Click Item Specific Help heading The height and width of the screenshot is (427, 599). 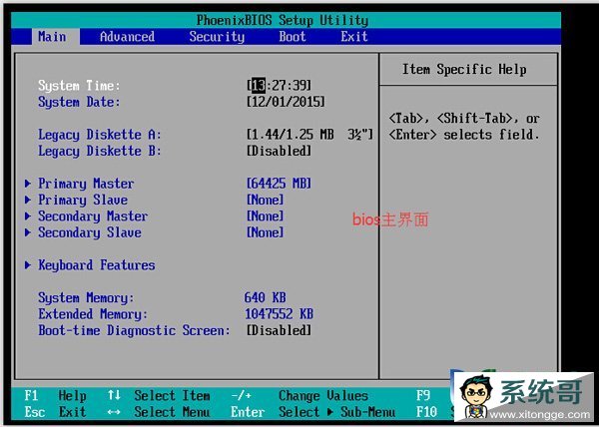pyautogui.click(x=464, y=70)
